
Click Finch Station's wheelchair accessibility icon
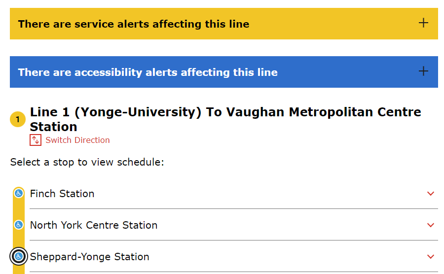[x=19, y=193]
